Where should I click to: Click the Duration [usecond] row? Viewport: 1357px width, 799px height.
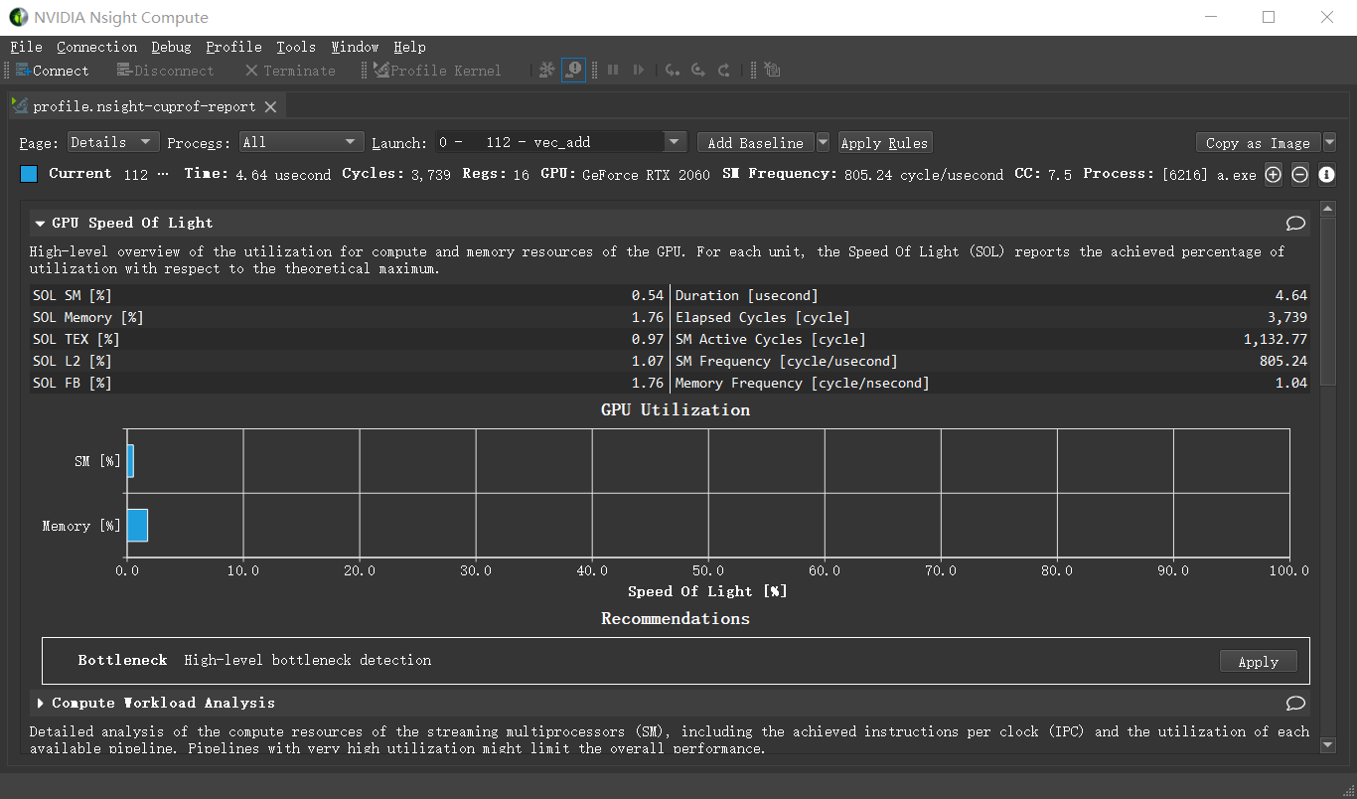(990, 295)
